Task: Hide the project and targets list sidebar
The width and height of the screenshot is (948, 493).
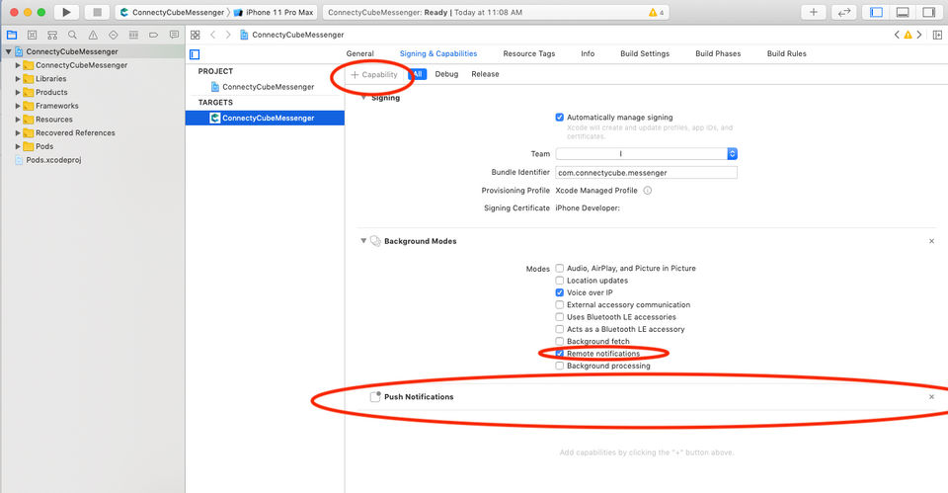Action: [x=195, y=54]
